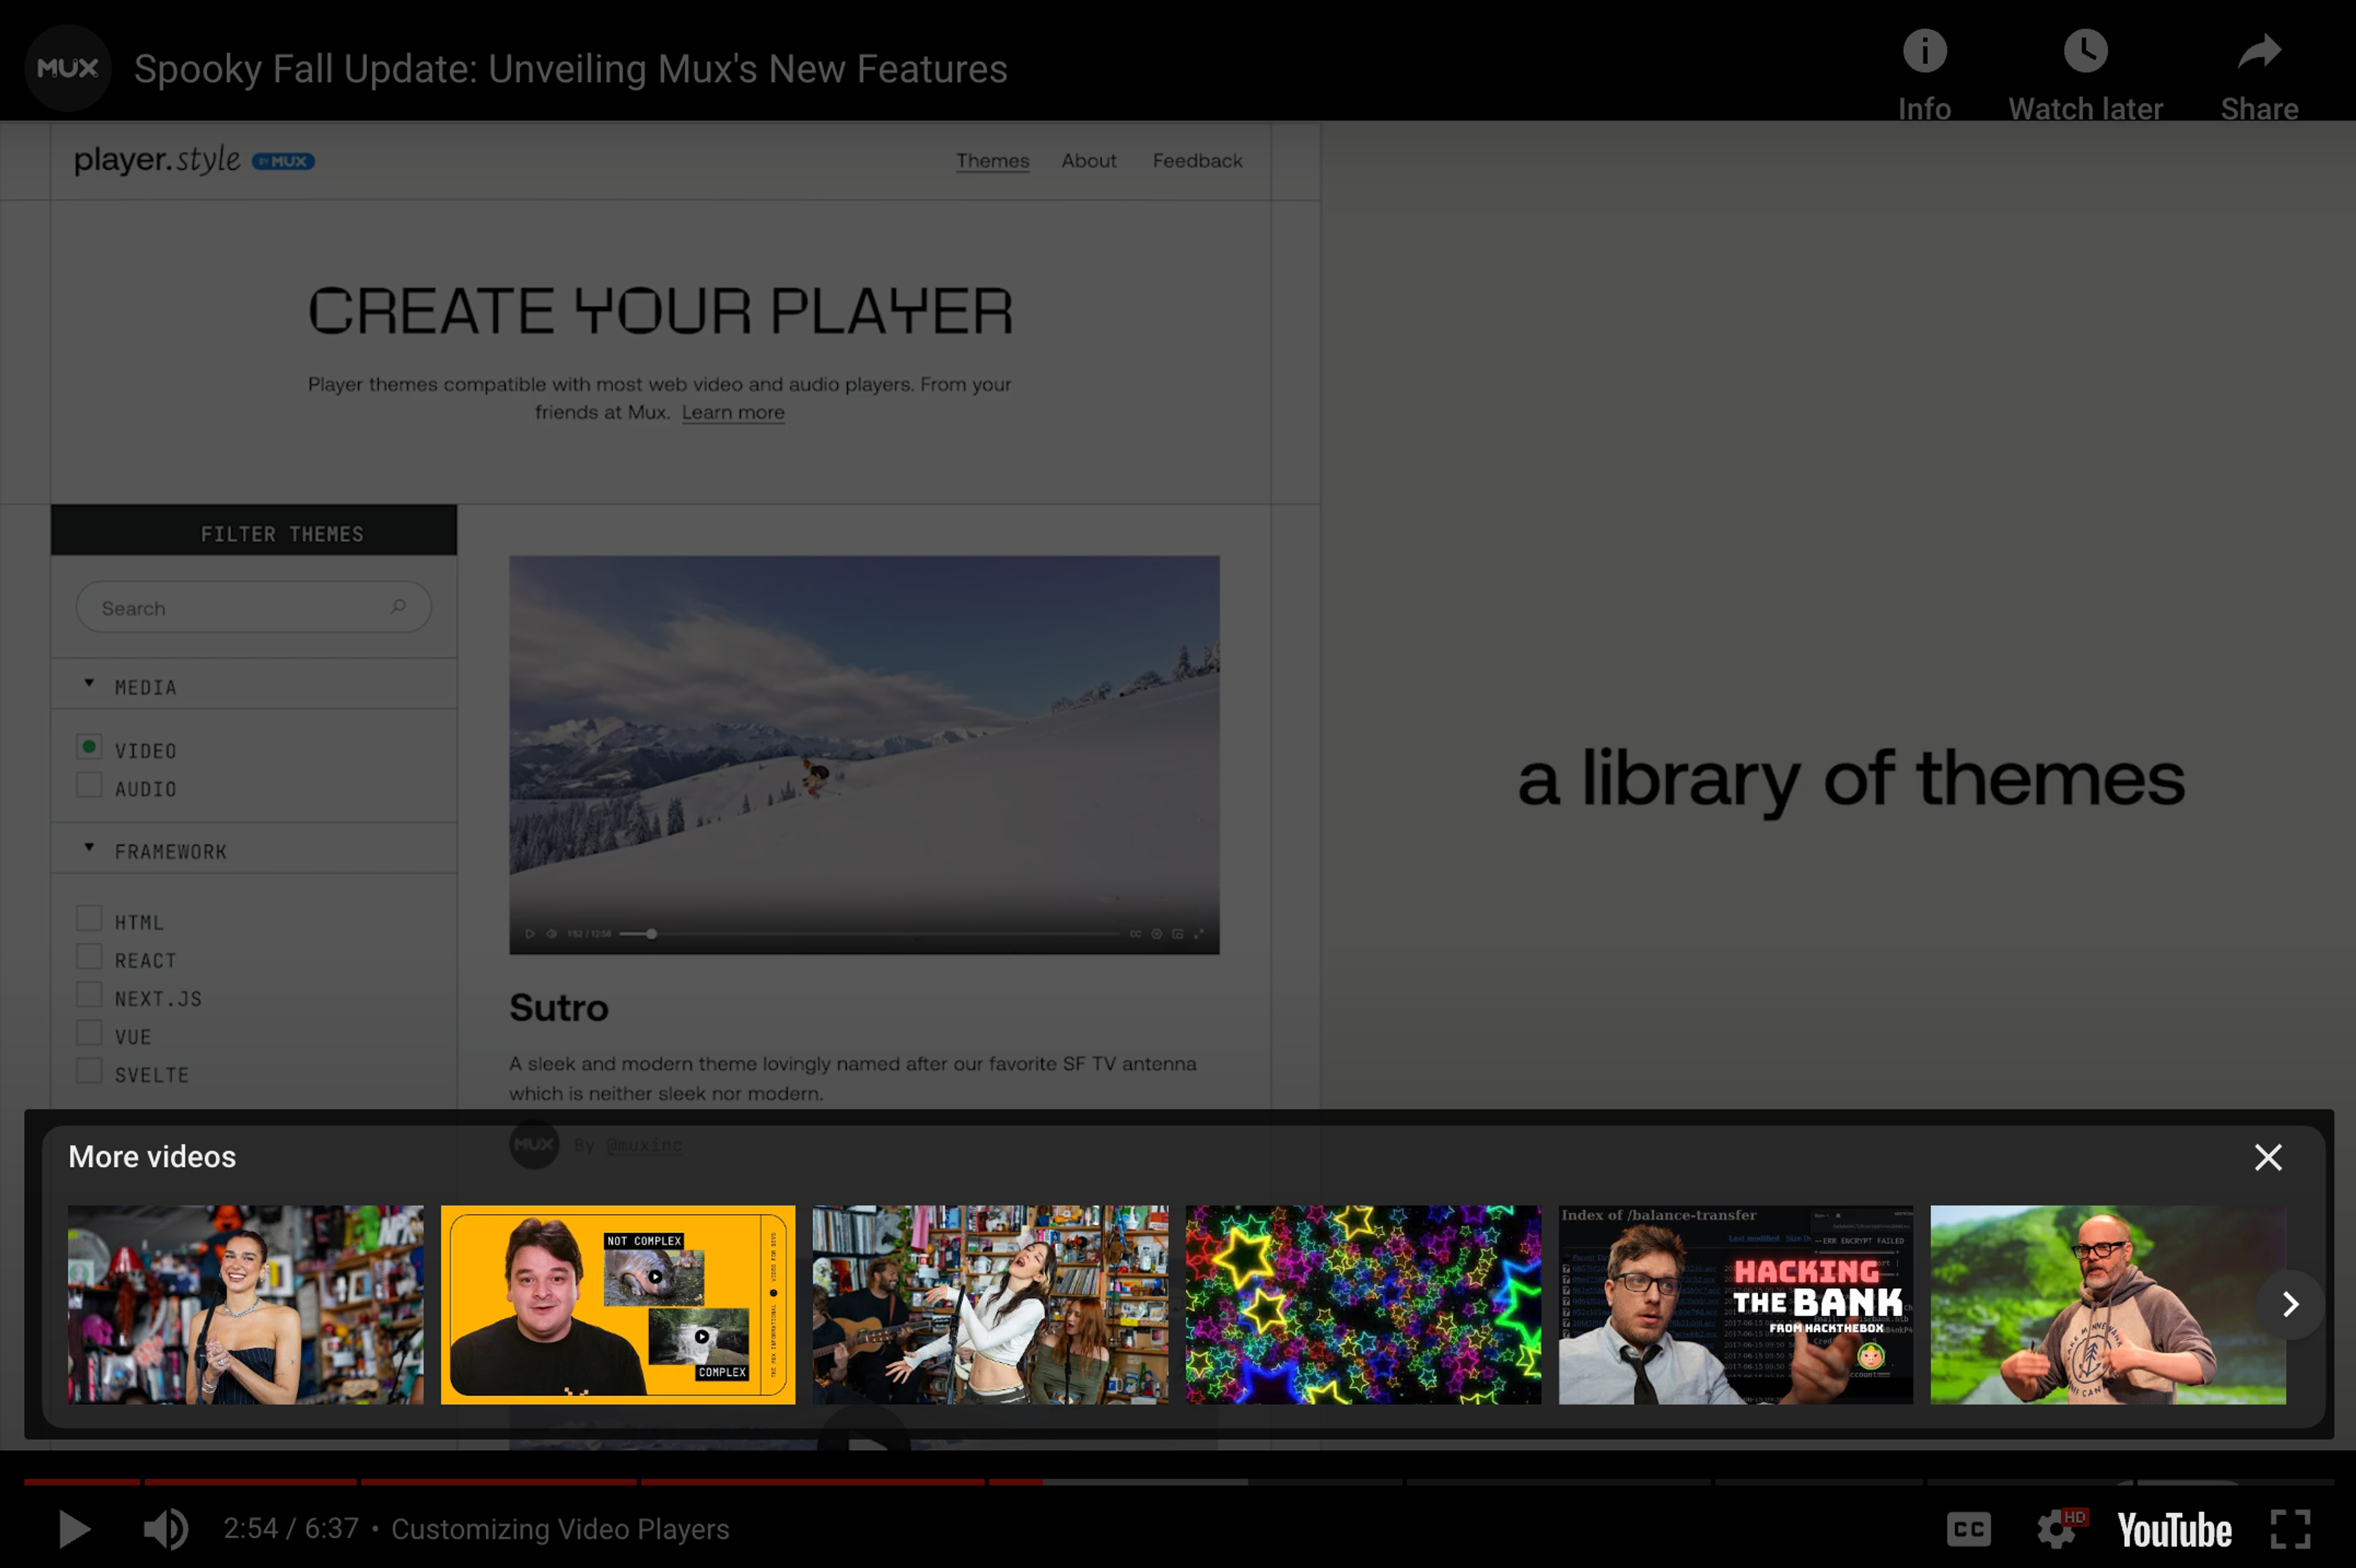Check the HTML framework filter
2356x1568 pixels.
pos(89,918)
